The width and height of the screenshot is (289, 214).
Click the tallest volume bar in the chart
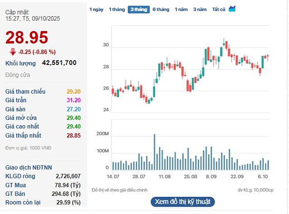point(154,152)
